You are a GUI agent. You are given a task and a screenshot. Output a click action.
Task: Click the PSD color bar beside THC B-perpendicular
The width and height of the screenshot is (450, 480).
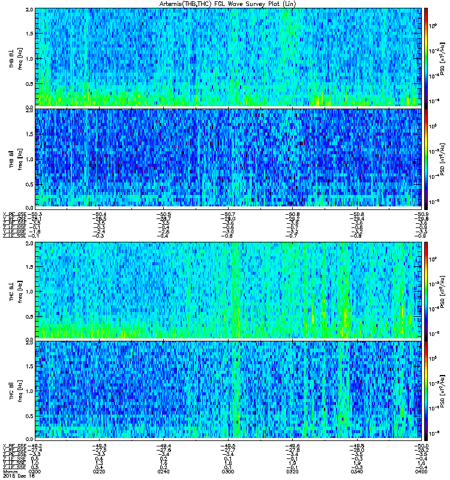click(426, 291)
